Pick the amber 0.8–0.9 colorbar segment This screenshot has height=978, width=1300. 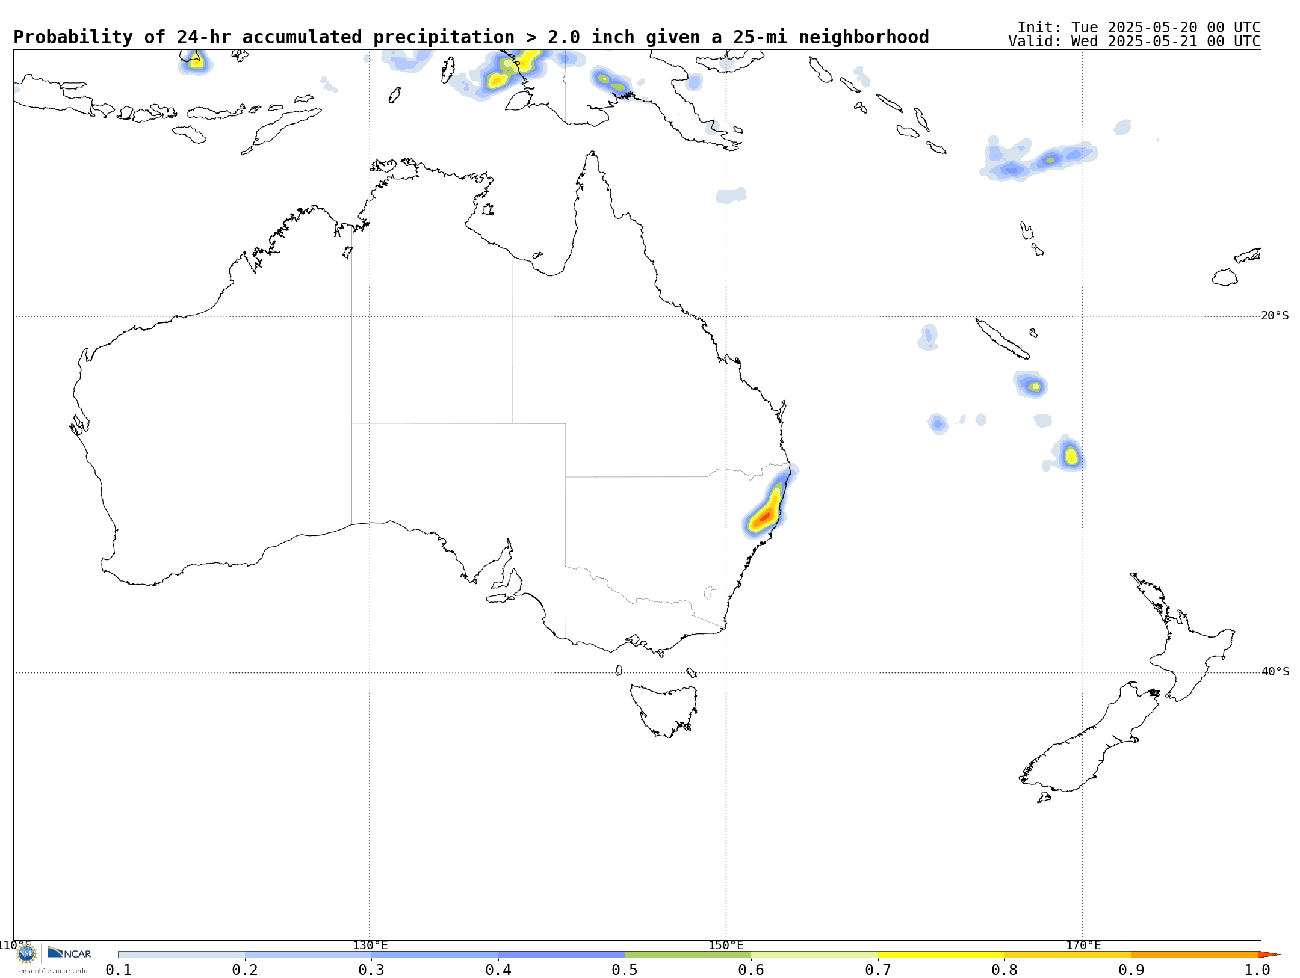pyautogui.click(x=1068, y=955)
